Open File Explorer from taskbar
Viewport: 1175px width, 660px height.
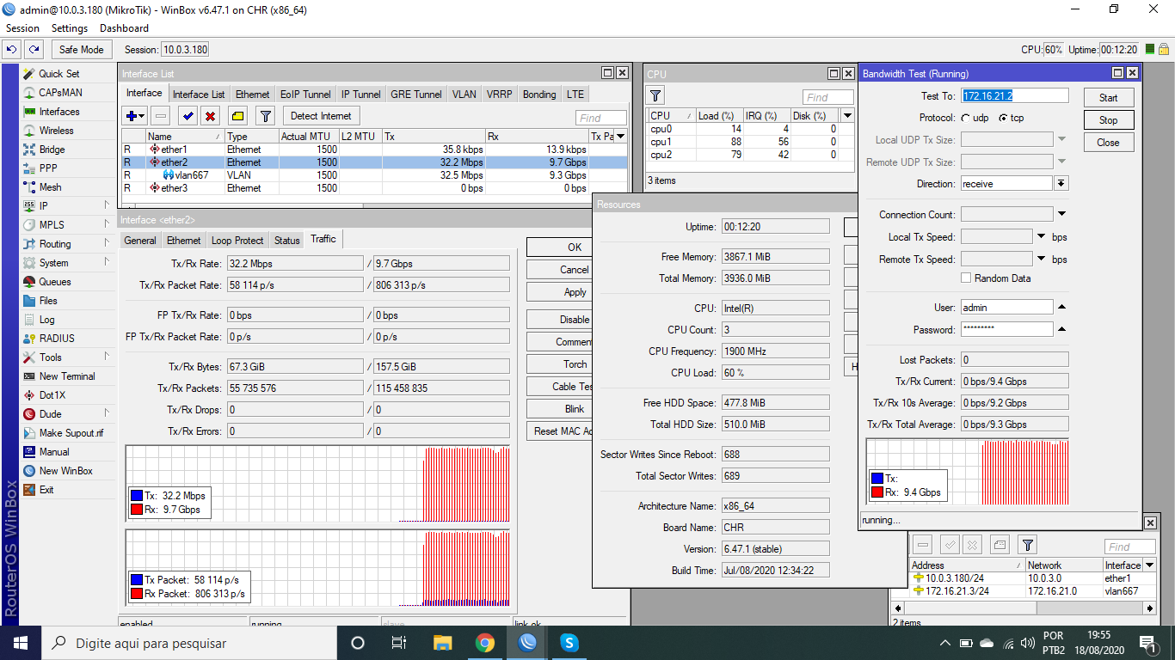click(x=442, y=643)
